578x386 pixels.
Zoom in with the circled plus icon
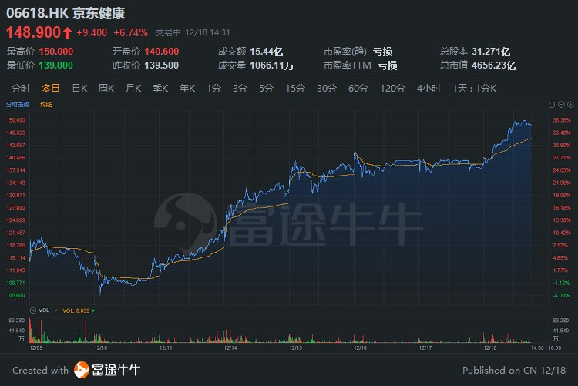pyautogui.click(x=570, y=105)
